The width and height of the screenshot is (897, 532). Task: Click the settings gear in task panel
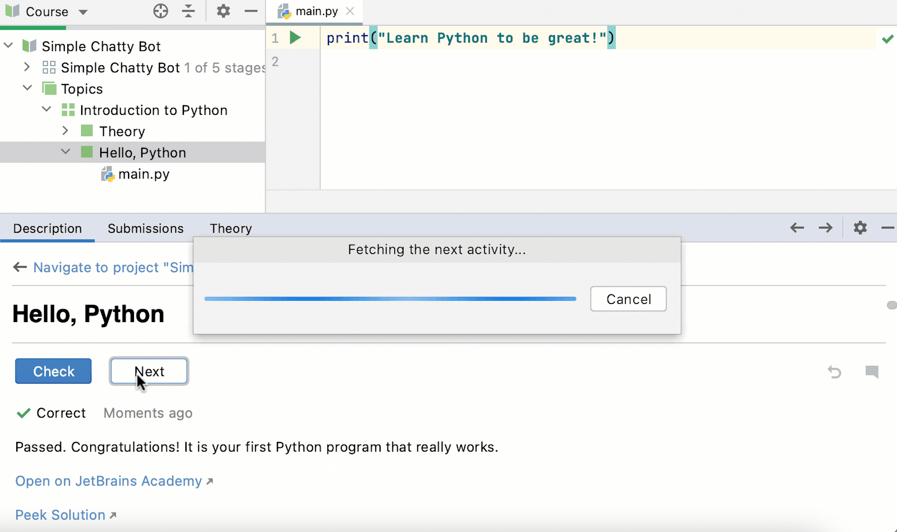click(x=860, y=228)
